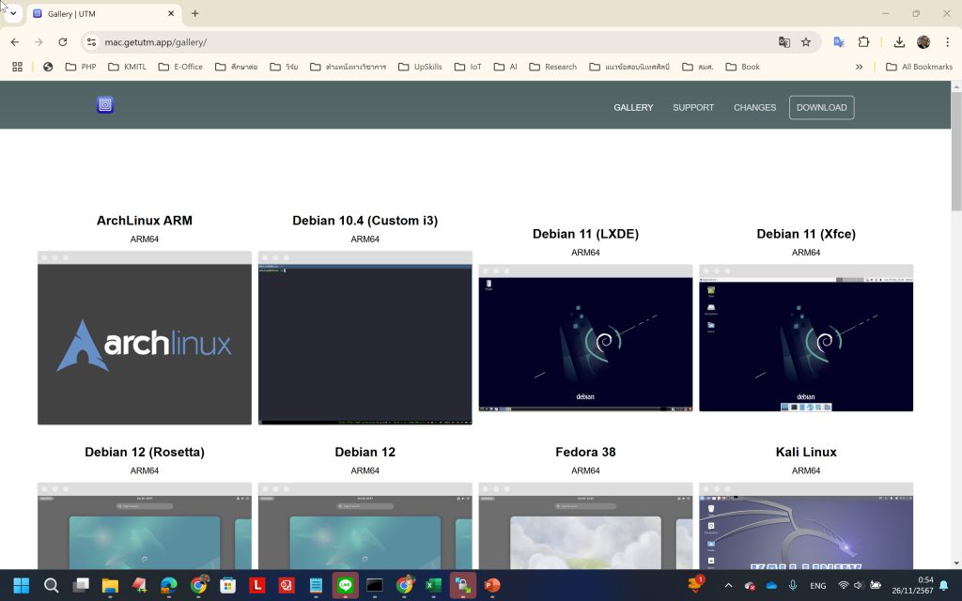This screenshot has width=962, height=601.
Task: Open the All Bookmarks folder
Action: (x=919, y=67)
